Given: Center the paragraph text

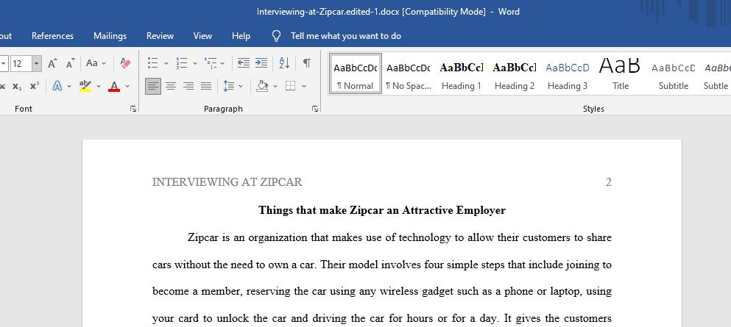Looking at the screenshot, I should [171, 86].
